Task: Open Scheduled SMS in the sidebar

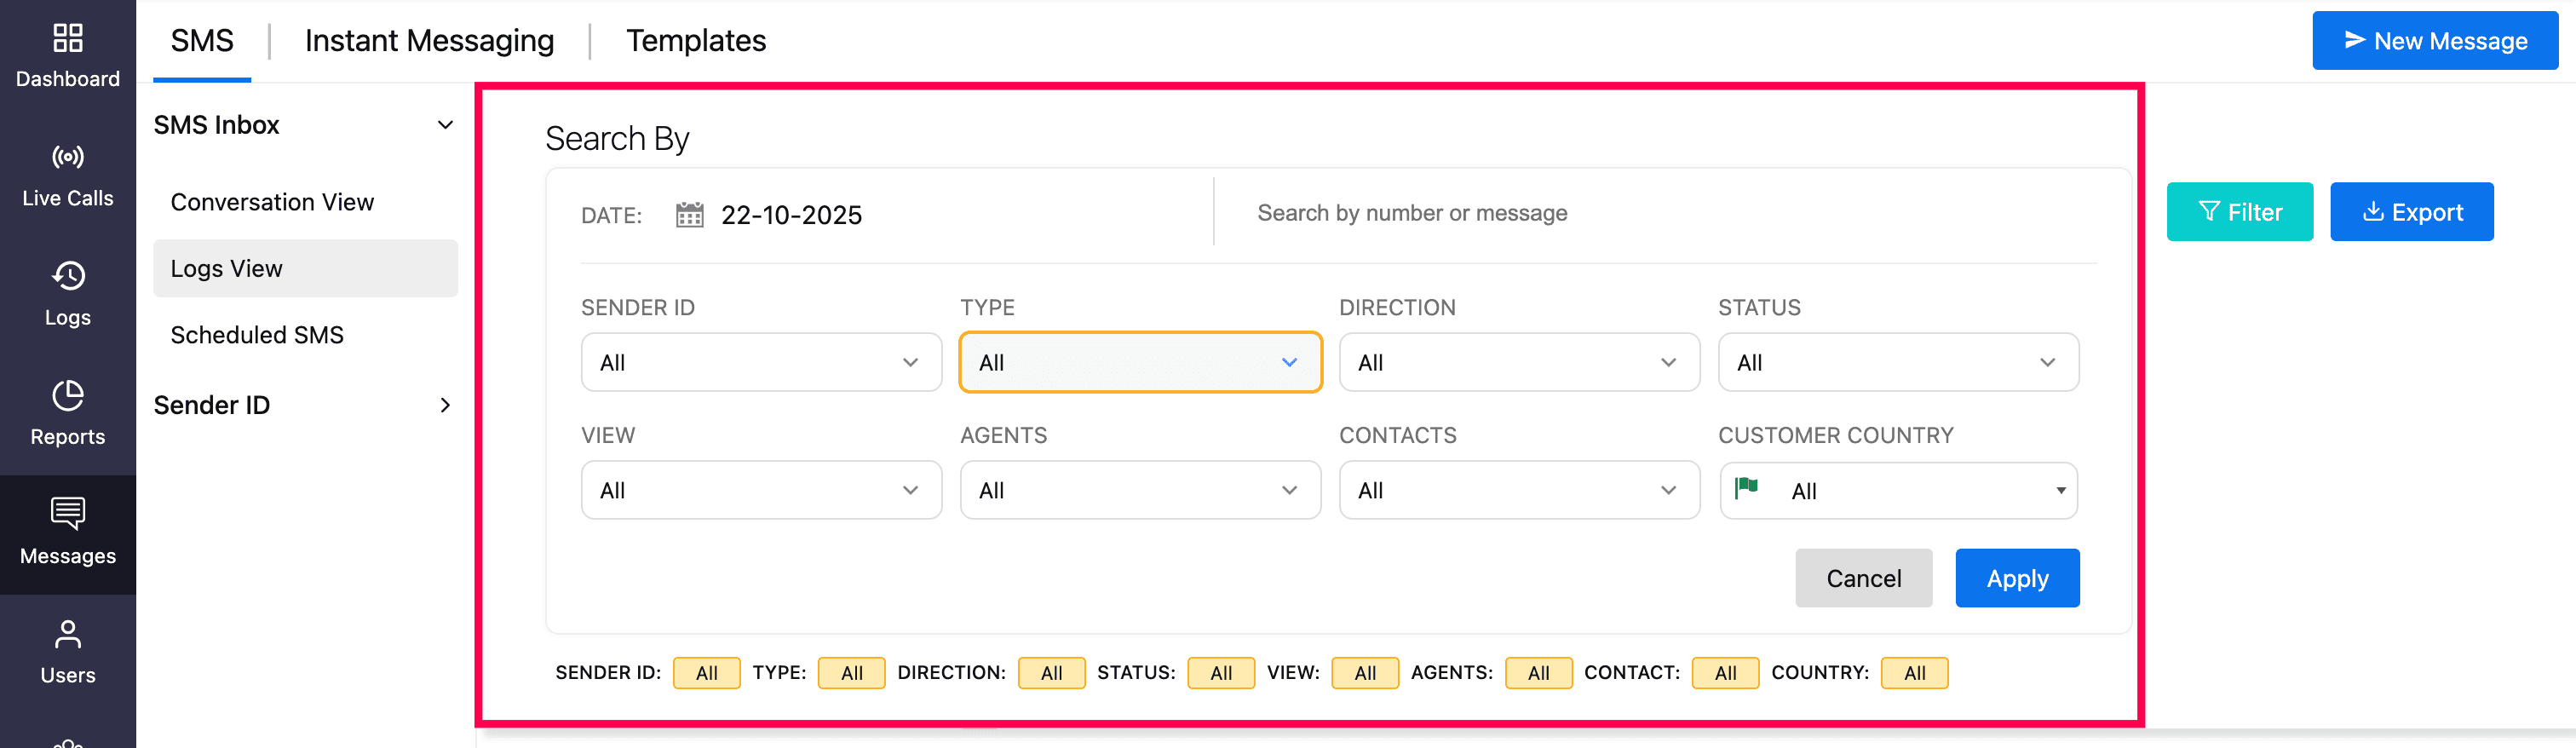Action: tap(257, 335)
